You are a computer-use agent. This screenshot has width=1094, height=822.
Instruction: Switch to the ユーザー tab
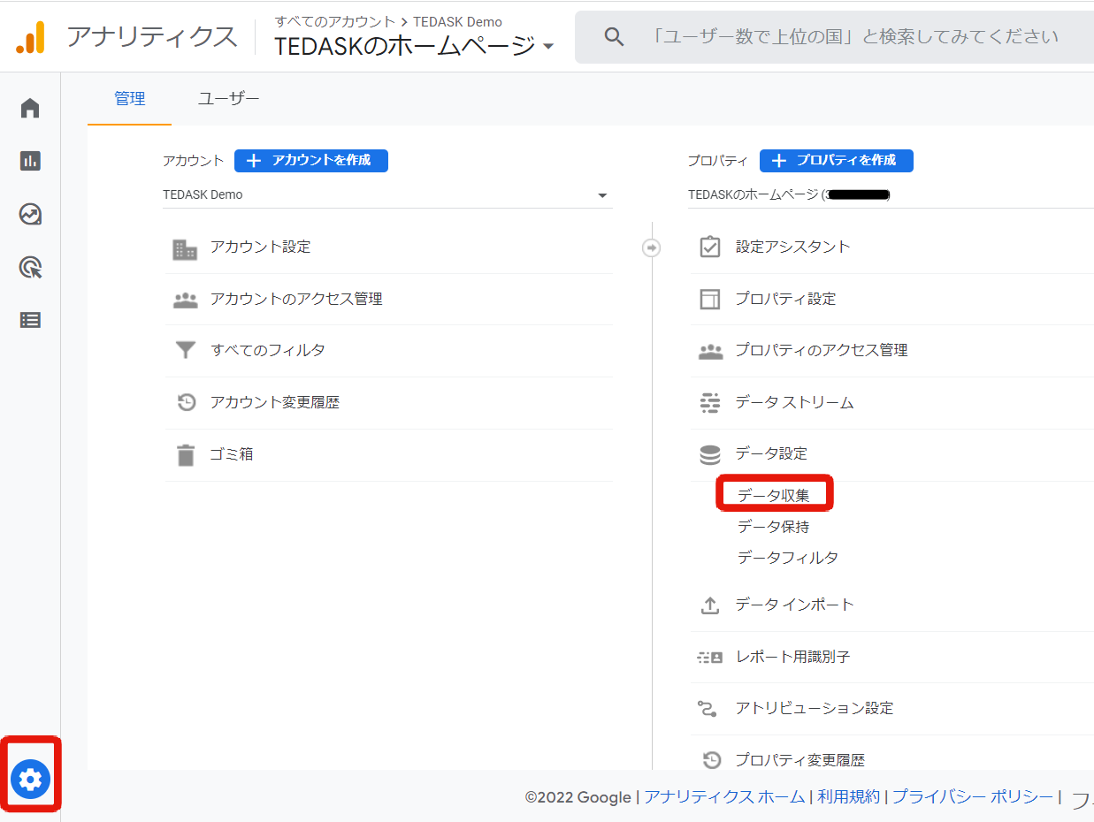[228, 99]
